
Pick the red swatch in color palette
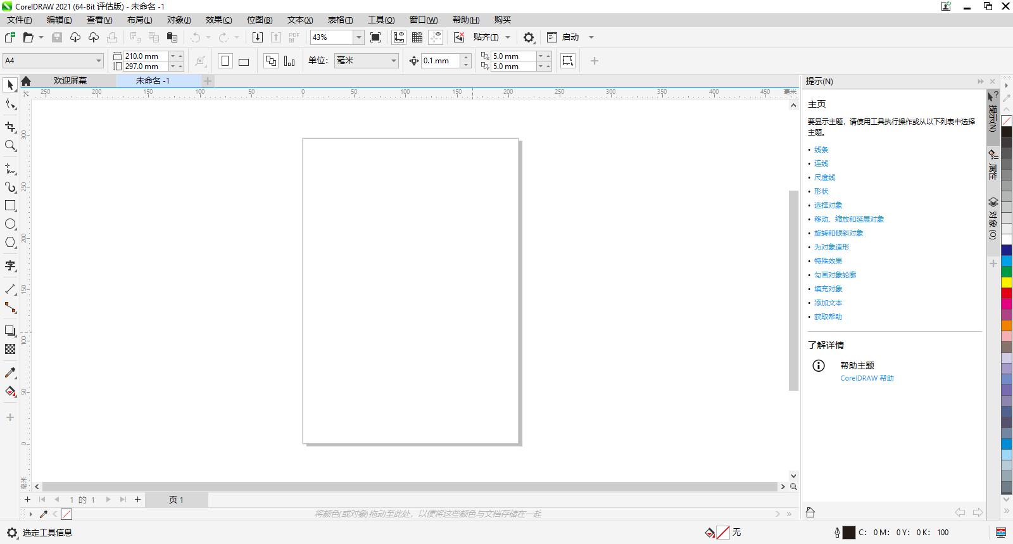point(1006,293)
